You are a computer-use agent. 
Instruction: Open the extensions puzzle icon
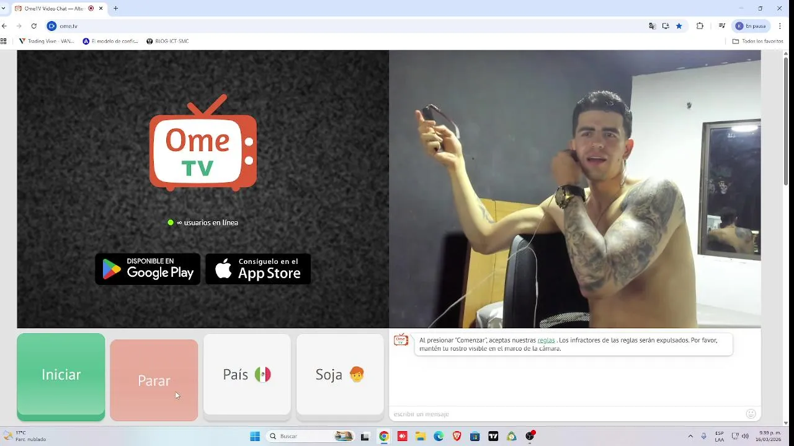(x=700, y=26)
